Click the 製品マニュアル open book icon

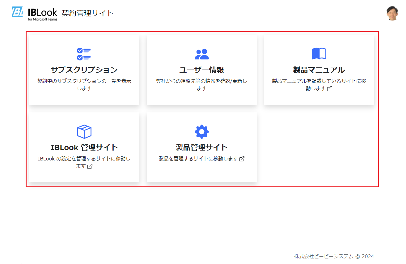pyautogui.click(x=319, y=53)
